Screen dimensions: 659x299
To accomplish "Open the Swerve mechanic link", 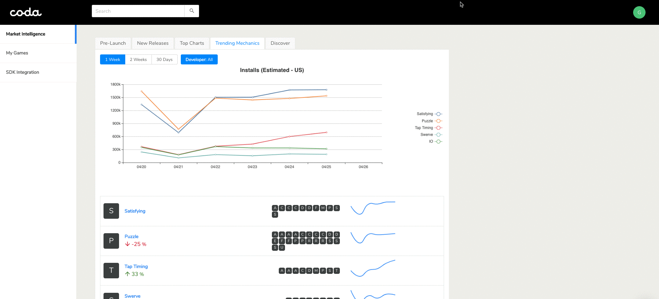I will (x=132, y=296).
